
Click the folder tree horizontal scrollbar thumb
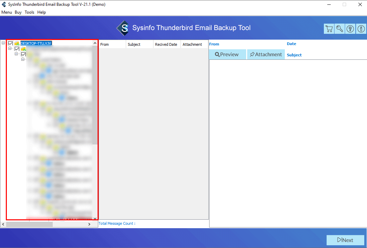(29, 224)
